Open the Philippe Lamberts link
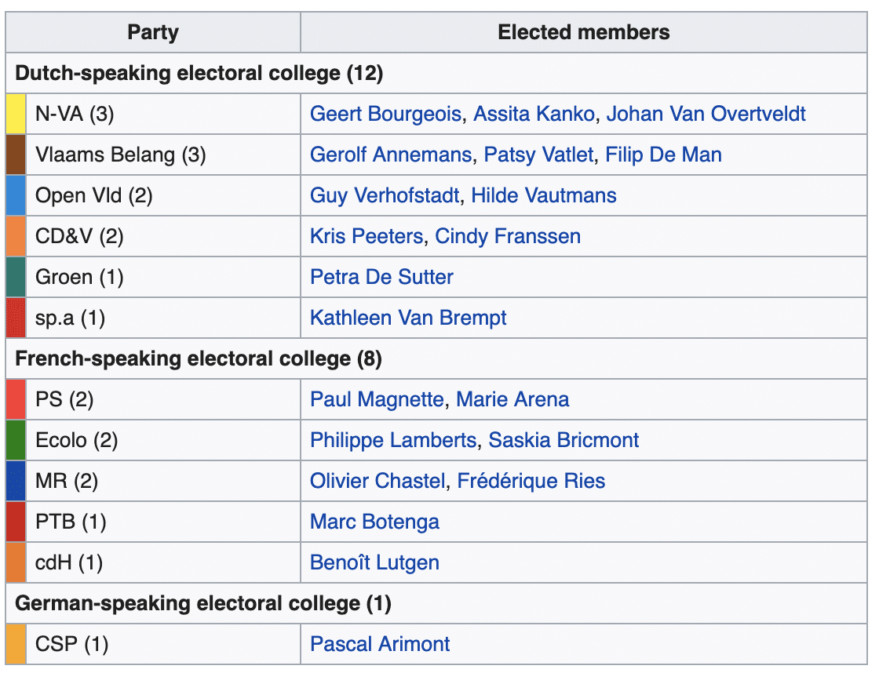Image resolution: width=879 pixels, height=673 pixels. click(393, 441)
